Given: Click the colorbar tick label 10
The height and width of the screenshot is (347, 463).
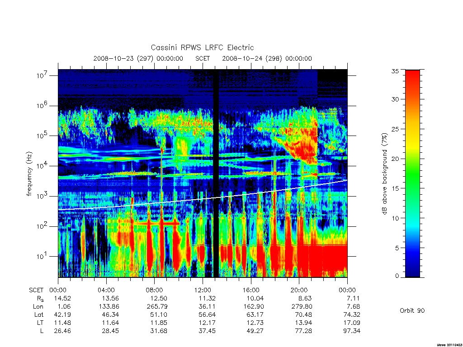Looking at the screenshot, I should pos(395,218).
